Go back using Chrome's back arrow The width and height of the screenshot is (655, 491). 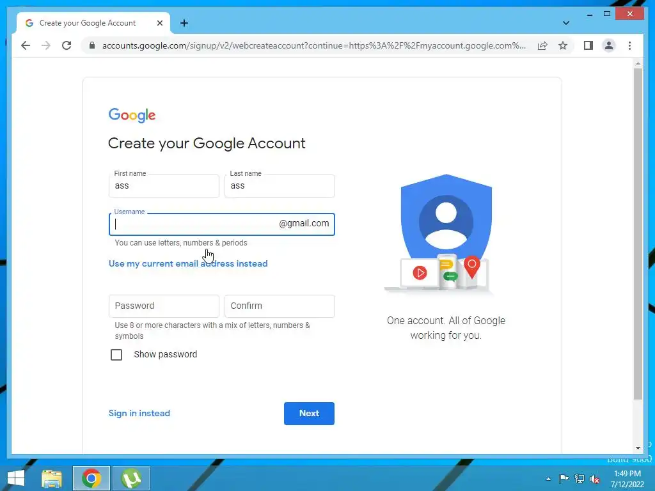click(x=26, y=45)
